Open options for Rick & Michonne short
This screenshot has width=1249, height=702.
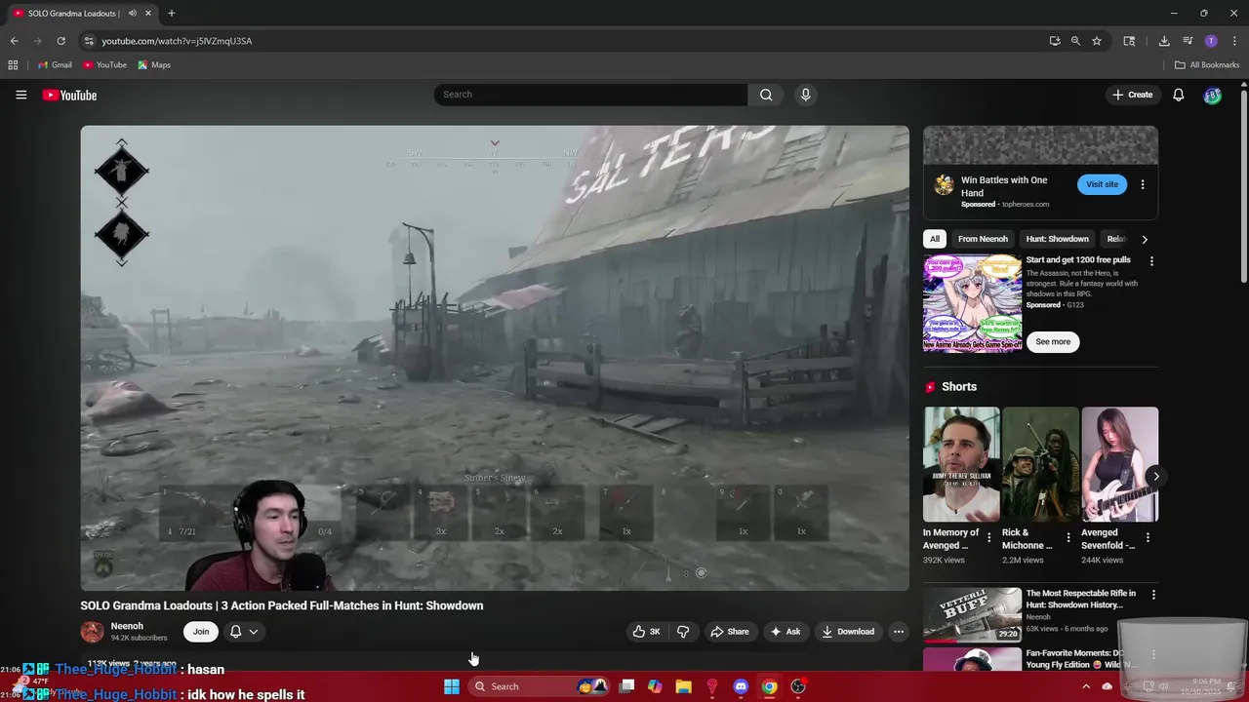[x=1068, y=538]
